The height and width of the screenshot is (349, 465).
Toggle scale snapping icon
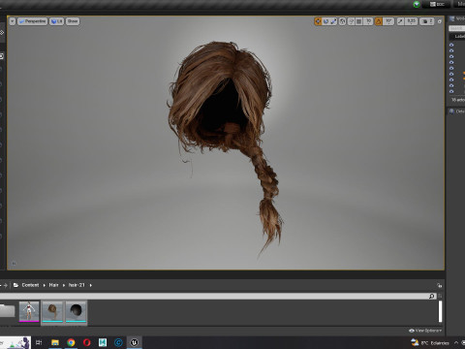point(400,21)
